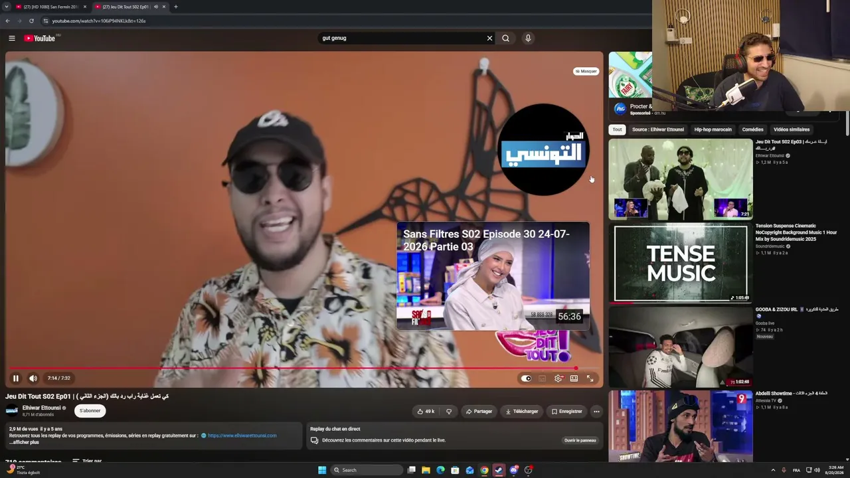Image resolution: width=850 pixels, height=478 pixels.
Task: Open the Sans Filtres S02 Episode 30 card
Action: (x=493, y=276)
